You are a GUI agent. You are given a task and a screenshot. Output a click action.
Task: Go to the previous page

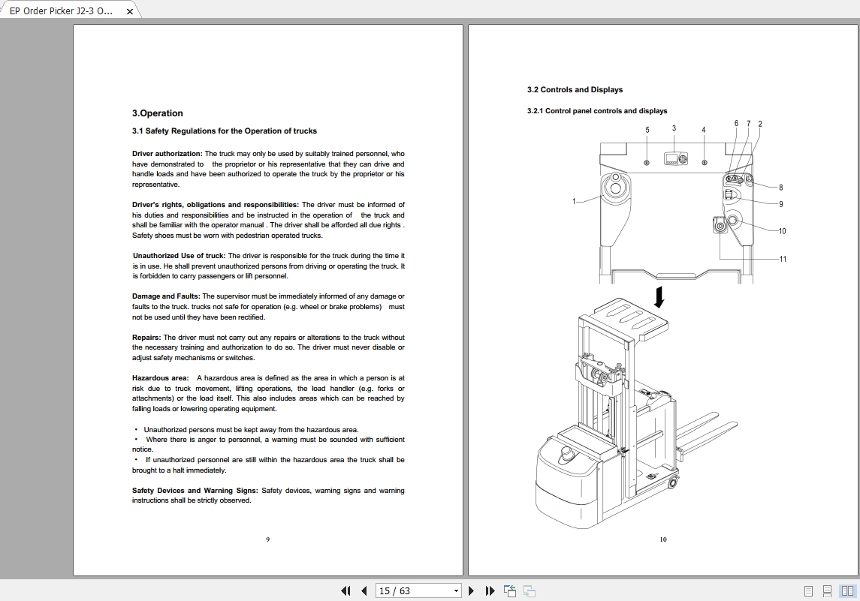tap(363, 591)
